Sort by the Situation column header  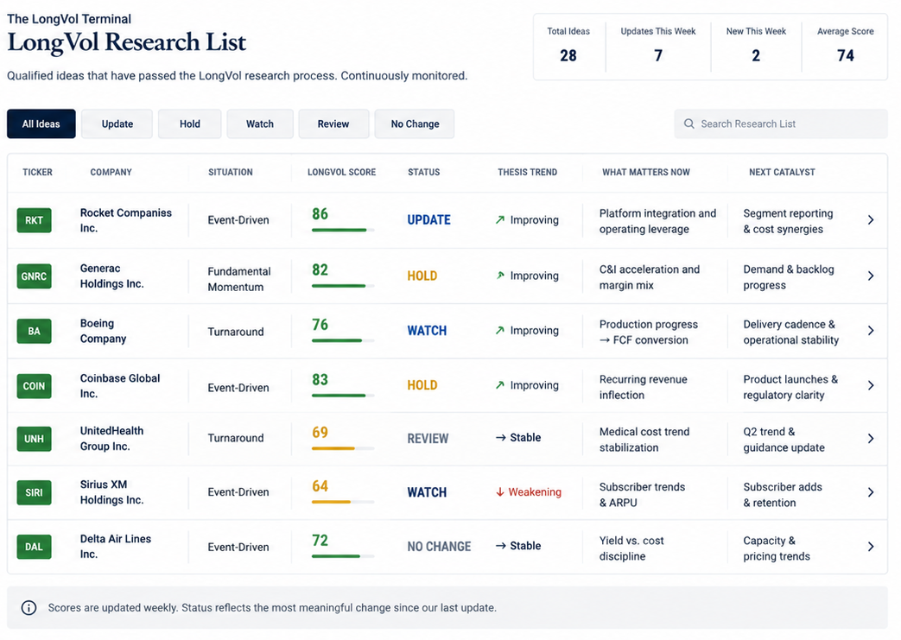tap(231, 172)
